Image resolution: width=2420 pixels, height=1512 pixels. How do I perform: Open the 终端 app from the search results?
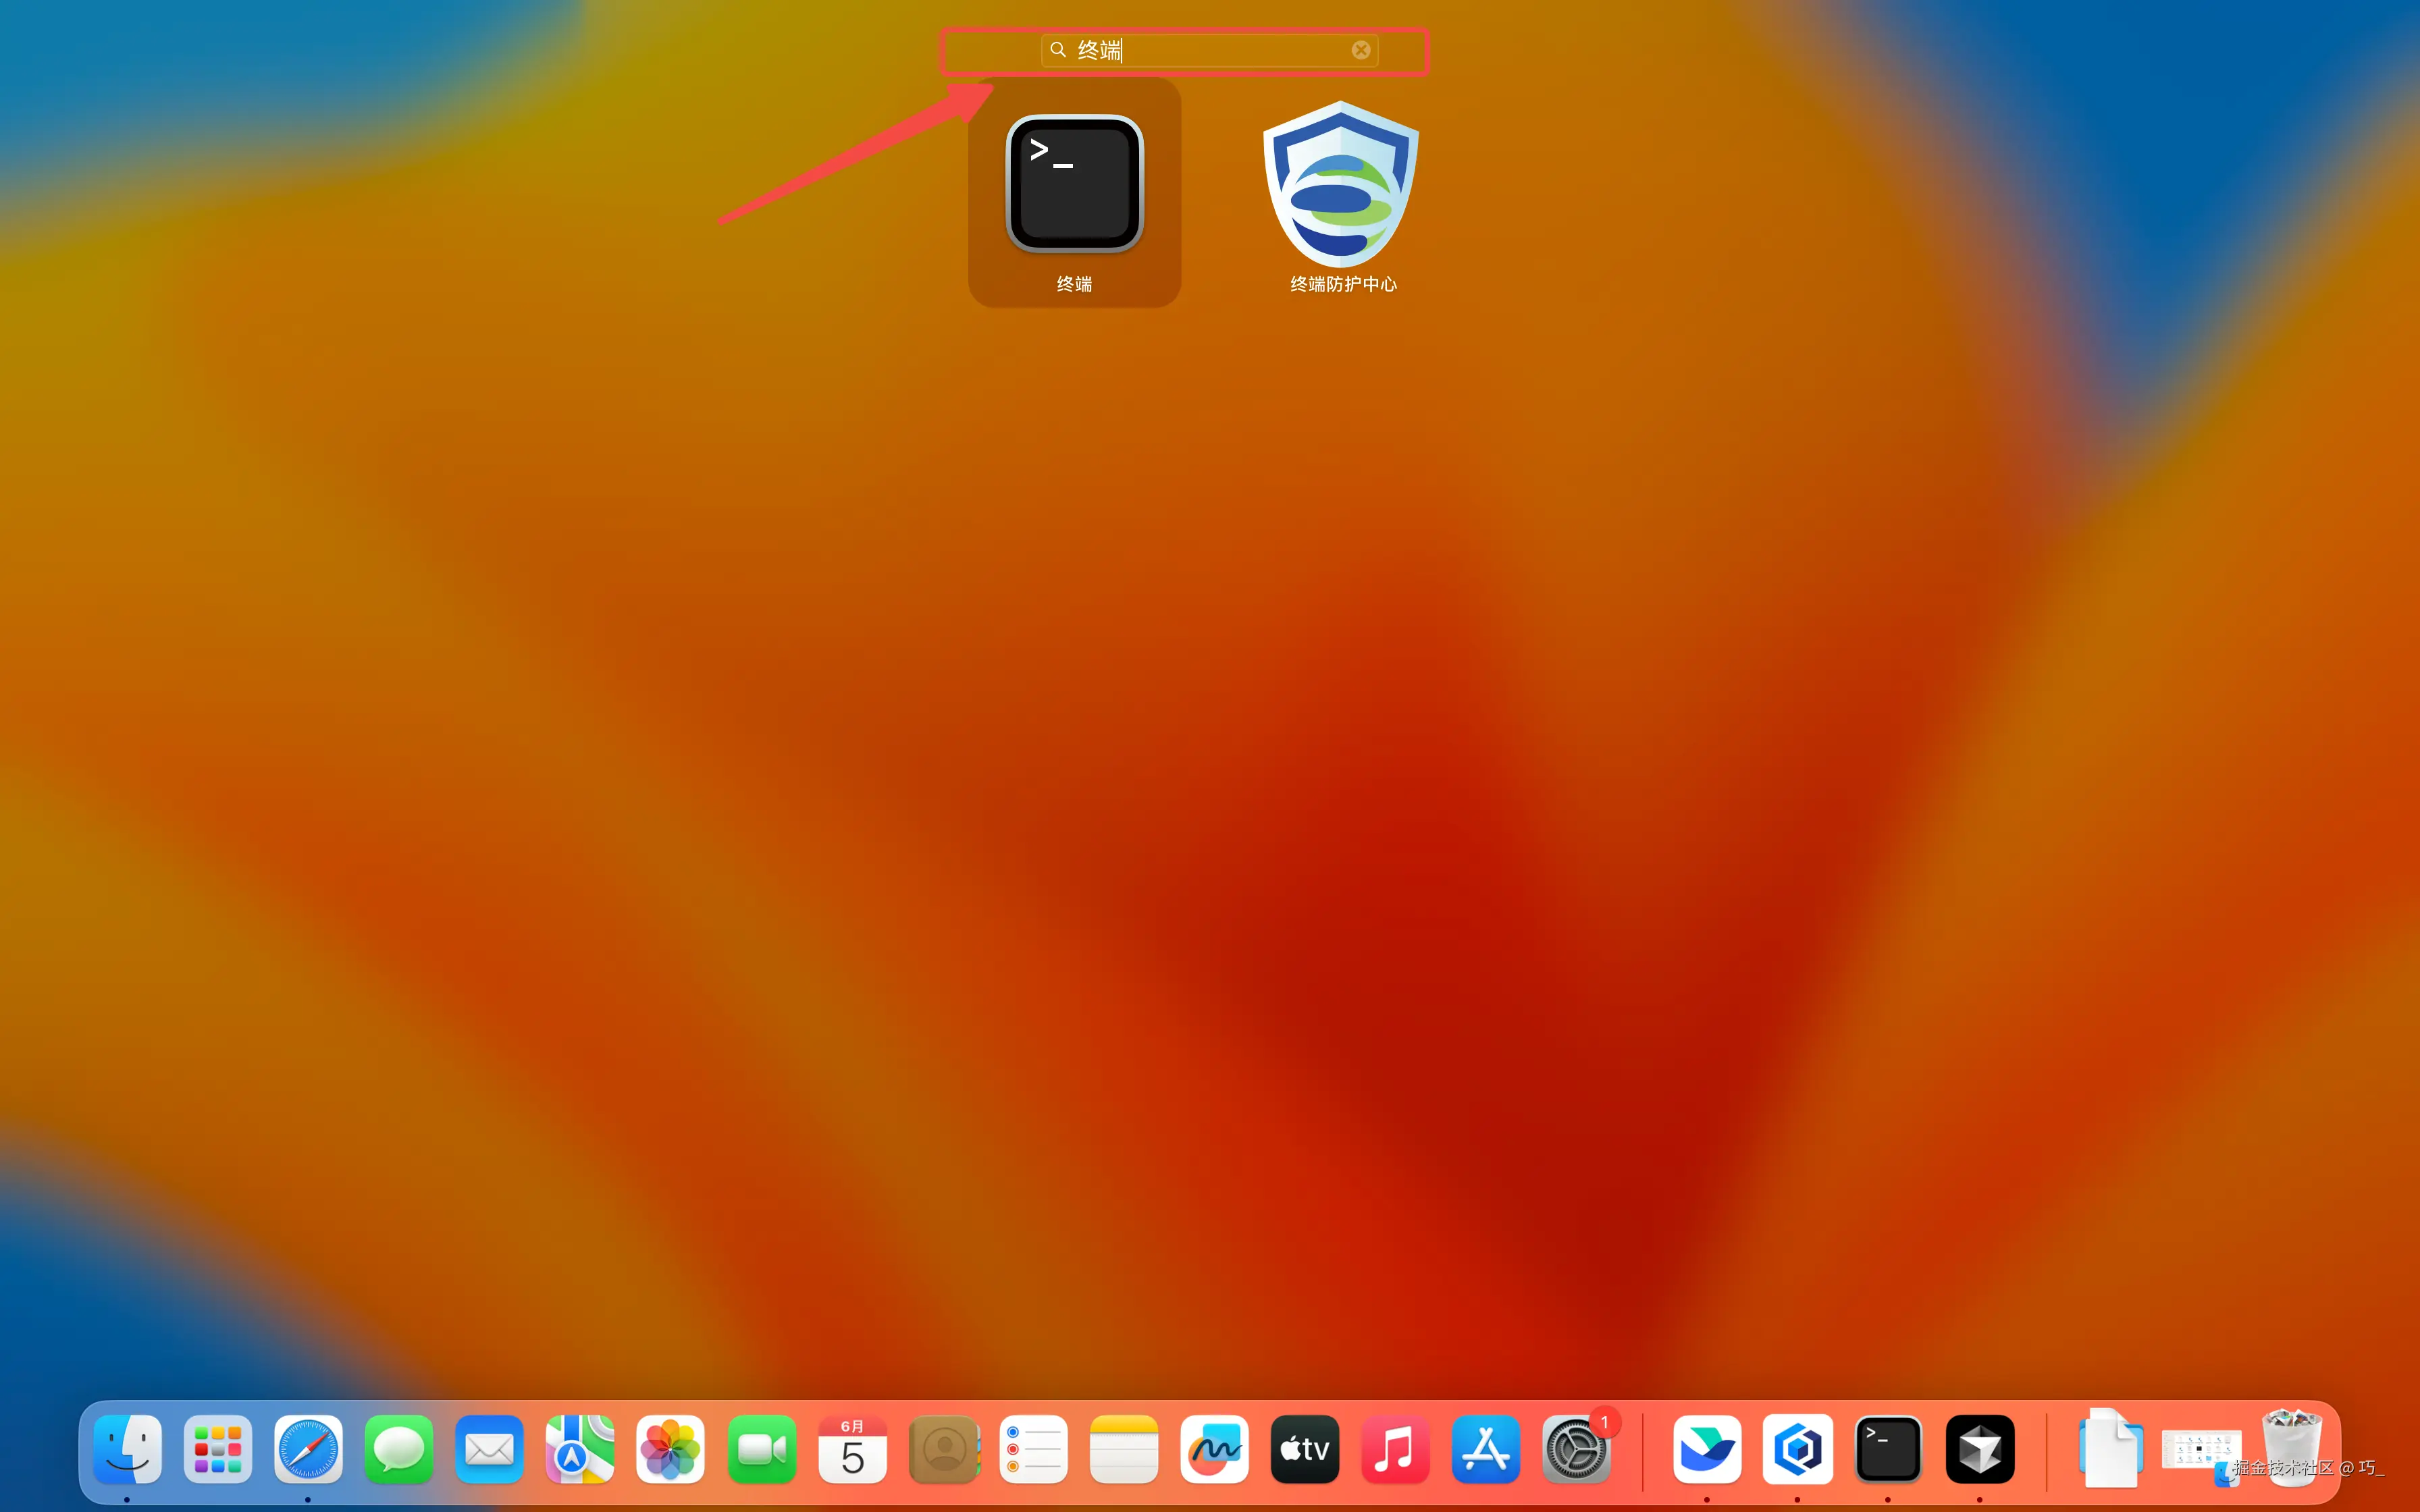1074,185
